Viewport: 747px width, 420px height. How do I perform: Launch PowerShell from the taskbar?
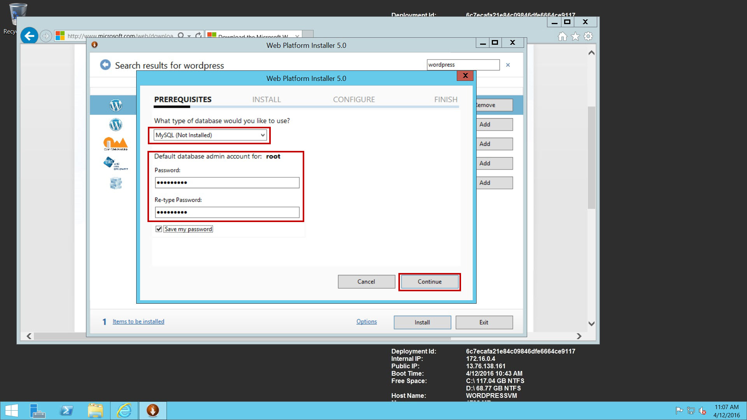coord(67,411)
